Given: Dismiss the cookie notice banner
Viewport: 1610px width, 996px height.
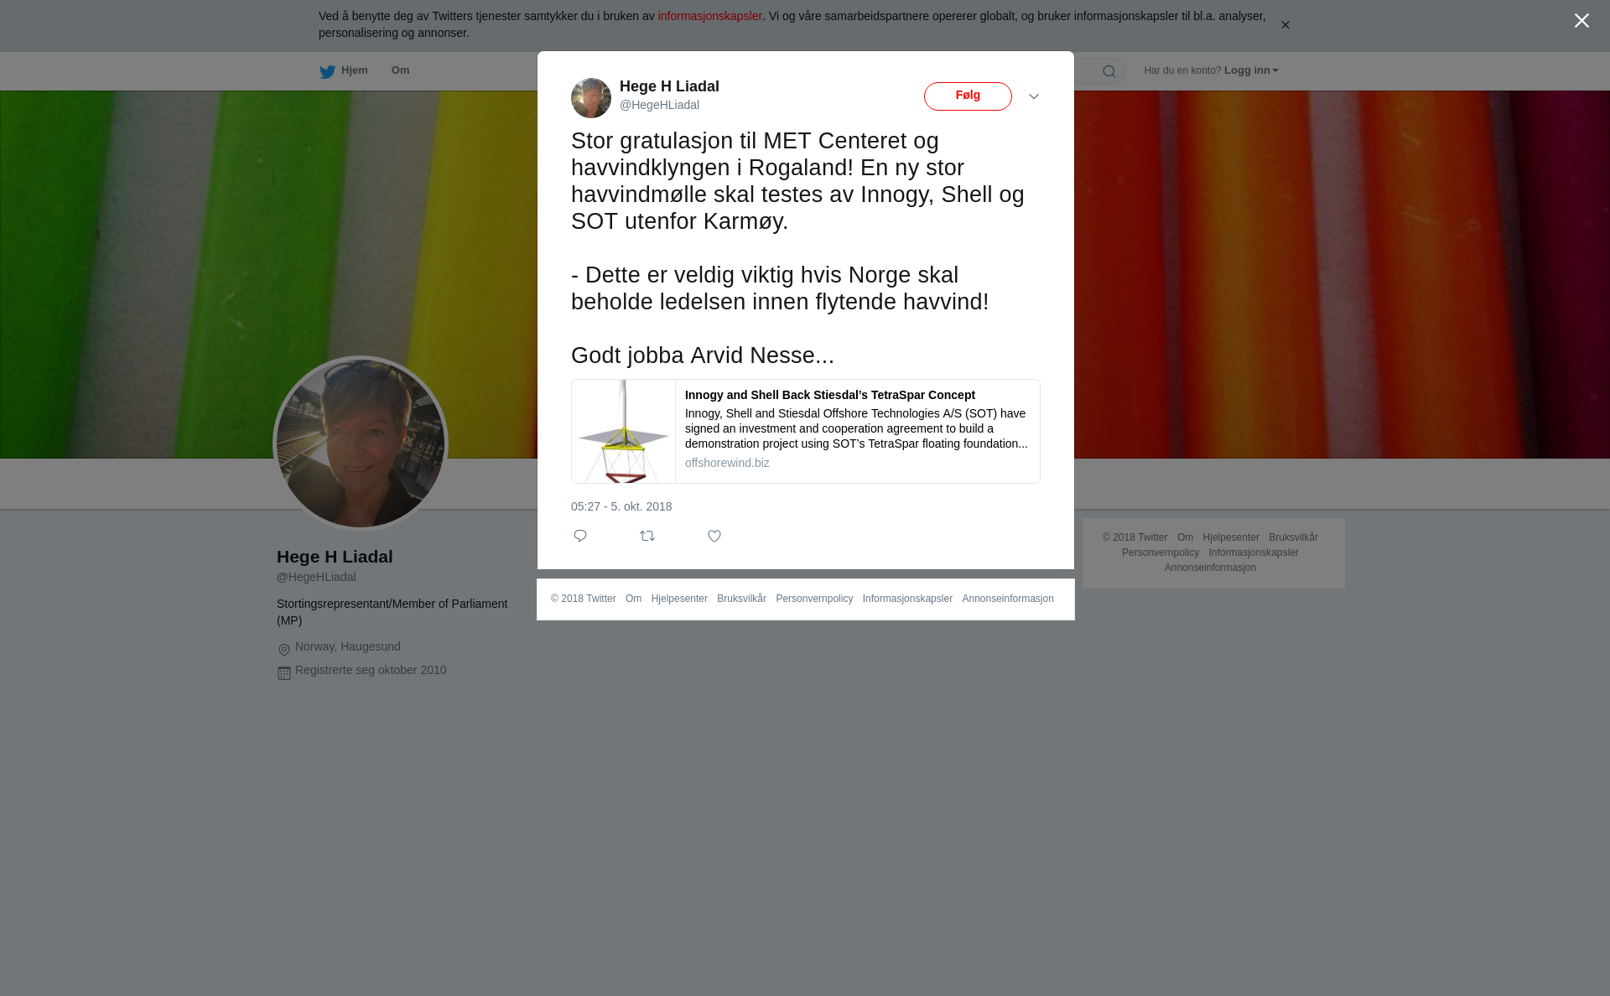Looking at the screenshot, I should (1285, 25).
